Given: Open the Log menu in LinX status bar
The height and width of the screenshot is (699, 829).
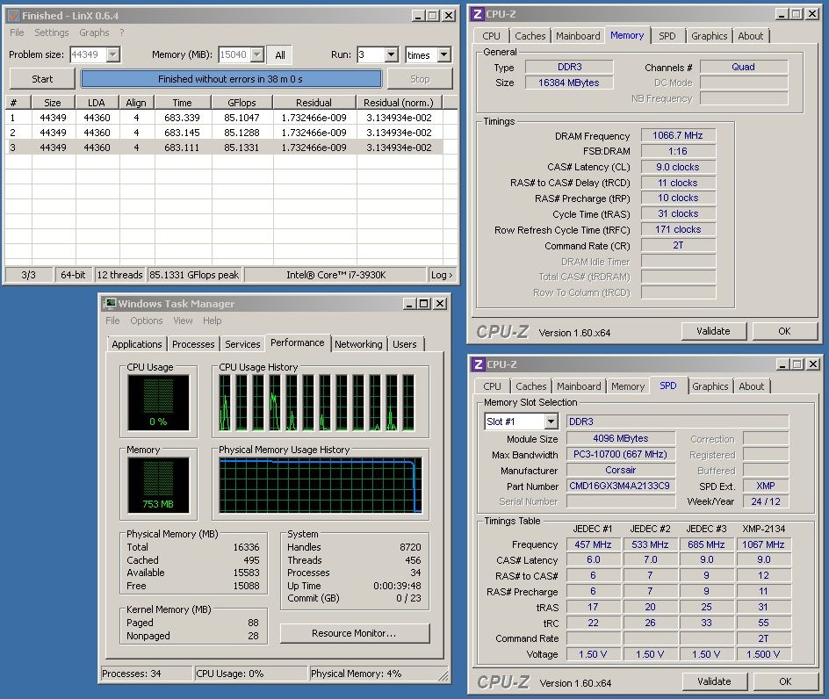Looking at the screenshot, I should click(442, 275).
